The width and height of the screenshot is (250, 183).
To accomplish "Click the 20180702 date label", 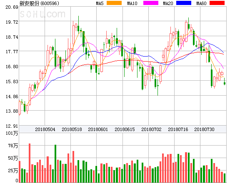I will pyautogui.click(x=151, y=129).
